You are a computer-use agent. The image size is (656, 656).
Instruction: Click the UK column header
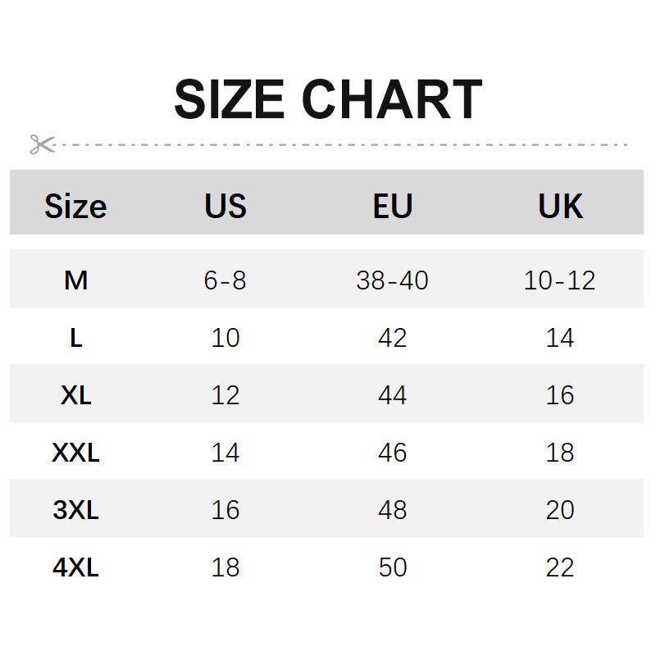[x=560, y=206]
